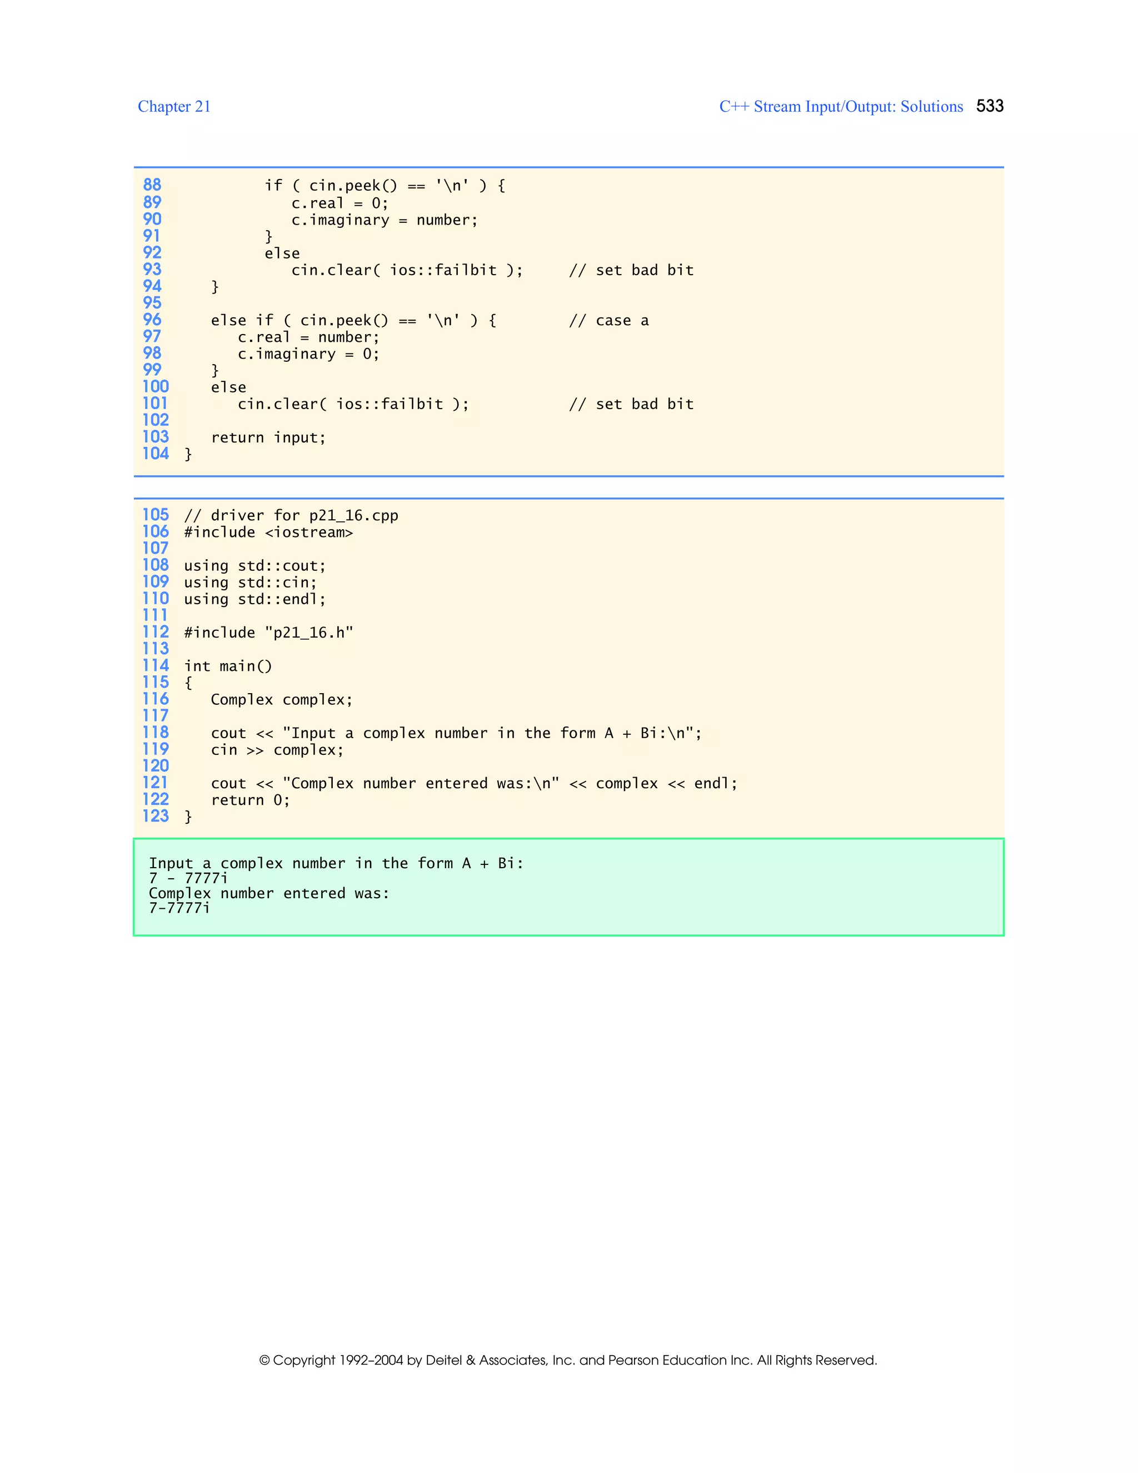Click output result '7-7777i'
Image resolution: width=1138 pixels, height=1473 pixels.
point(179,908)
